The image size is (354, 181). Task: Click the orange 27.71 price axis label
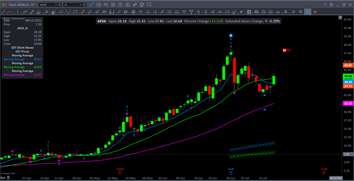348,86
